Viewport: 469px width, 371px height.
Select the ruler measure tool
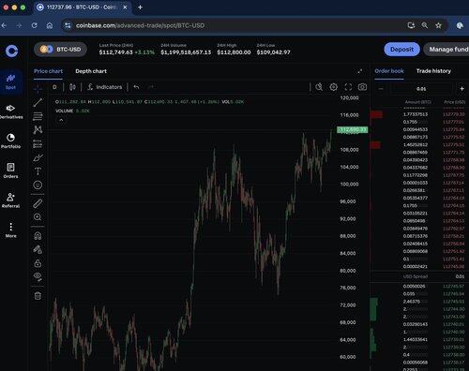click(x=38, y=203)
